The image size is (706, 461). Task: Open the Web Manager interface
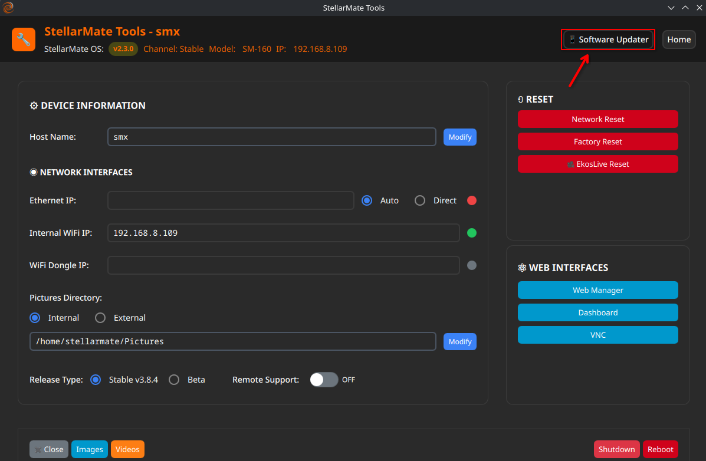pyautogui.click(x=597, y=291)
